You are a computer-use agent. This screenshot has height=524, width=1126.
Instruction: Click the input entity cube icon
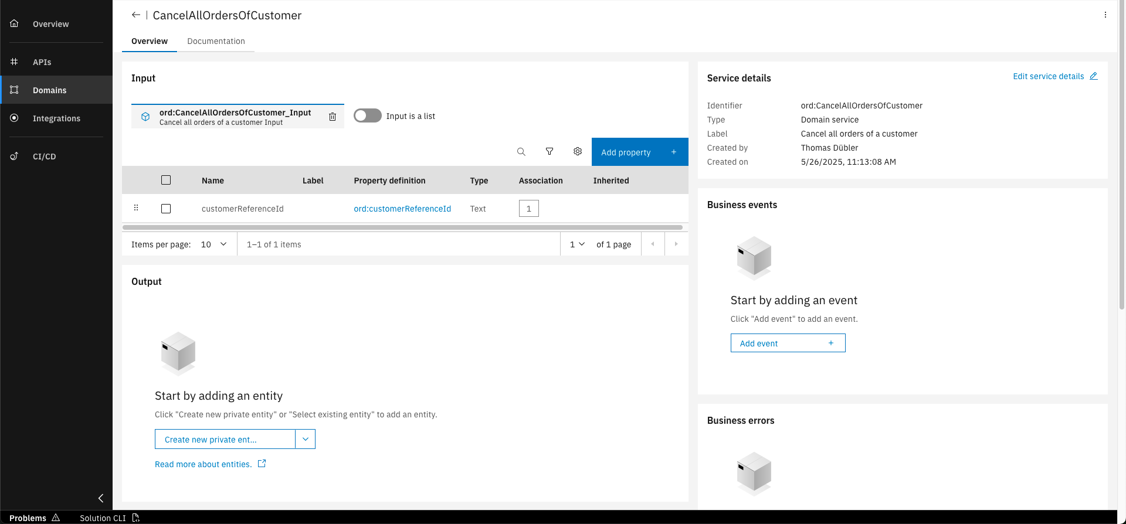145,117
